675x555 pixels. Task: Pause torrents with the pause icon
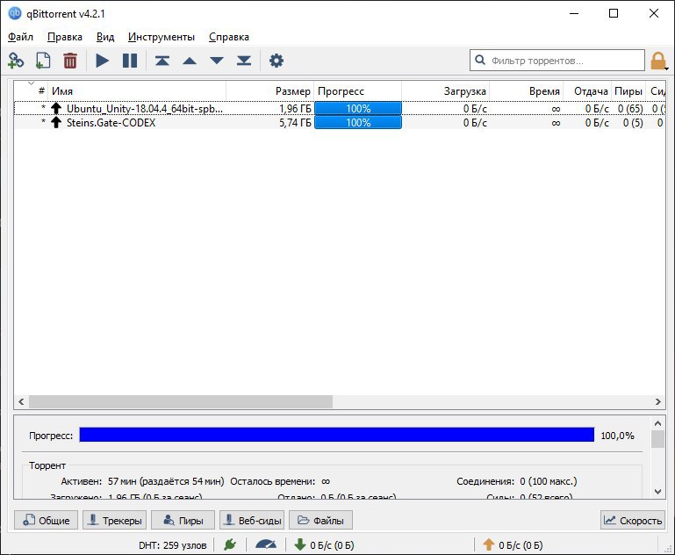click(130, 61)
